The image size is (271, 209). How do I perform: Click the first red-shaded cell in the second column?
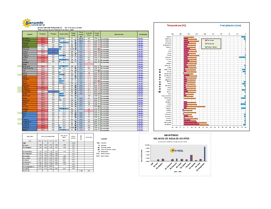43,38
